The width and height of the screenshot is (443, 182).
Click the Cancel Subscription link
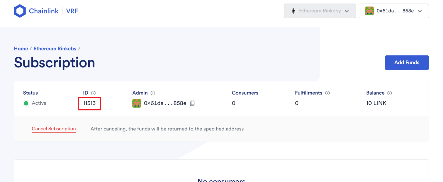pos(54,129)
